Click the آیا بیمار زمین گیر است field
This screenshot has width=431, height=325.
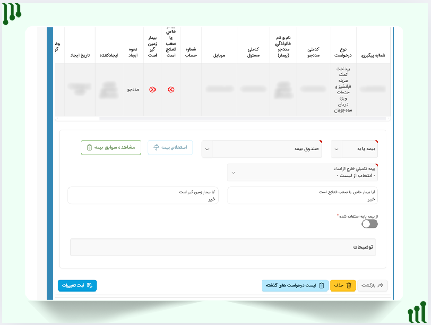[143, 195]
